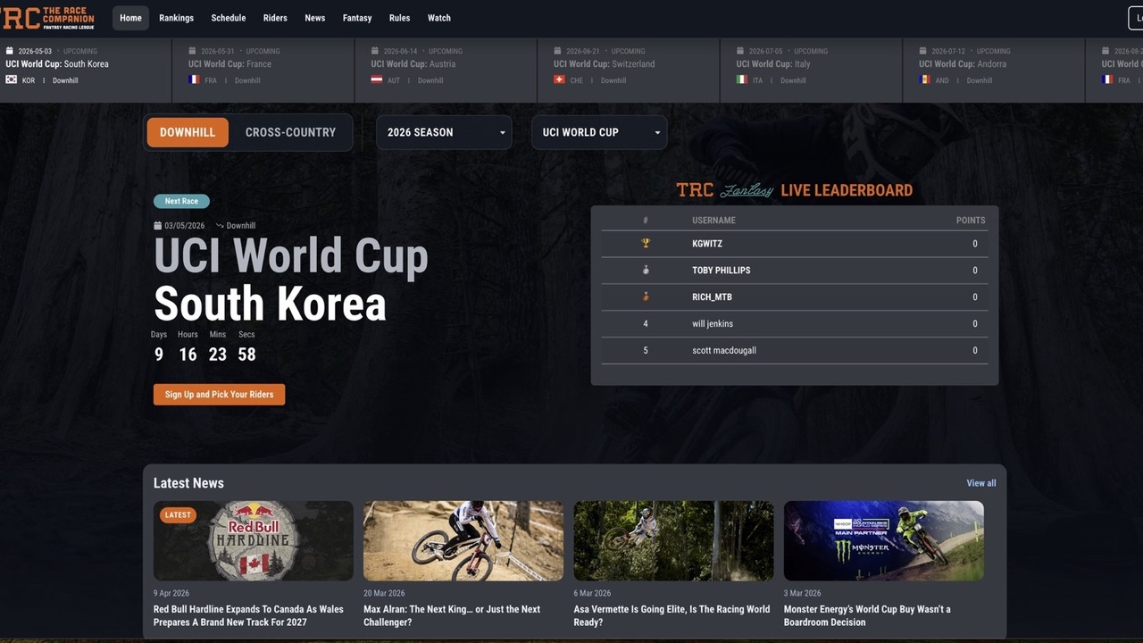Viewport: 1143px width, 643px height.
Task: Click the Andorra flag icon
Action: coord(925,80)
